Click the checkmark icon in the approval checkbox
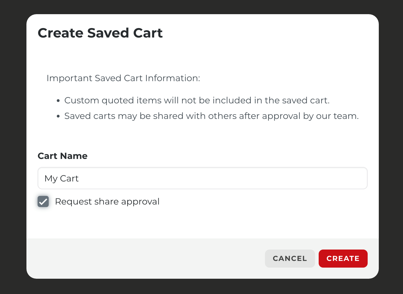Screen dimensions: 403x294 tap(43, 201)
